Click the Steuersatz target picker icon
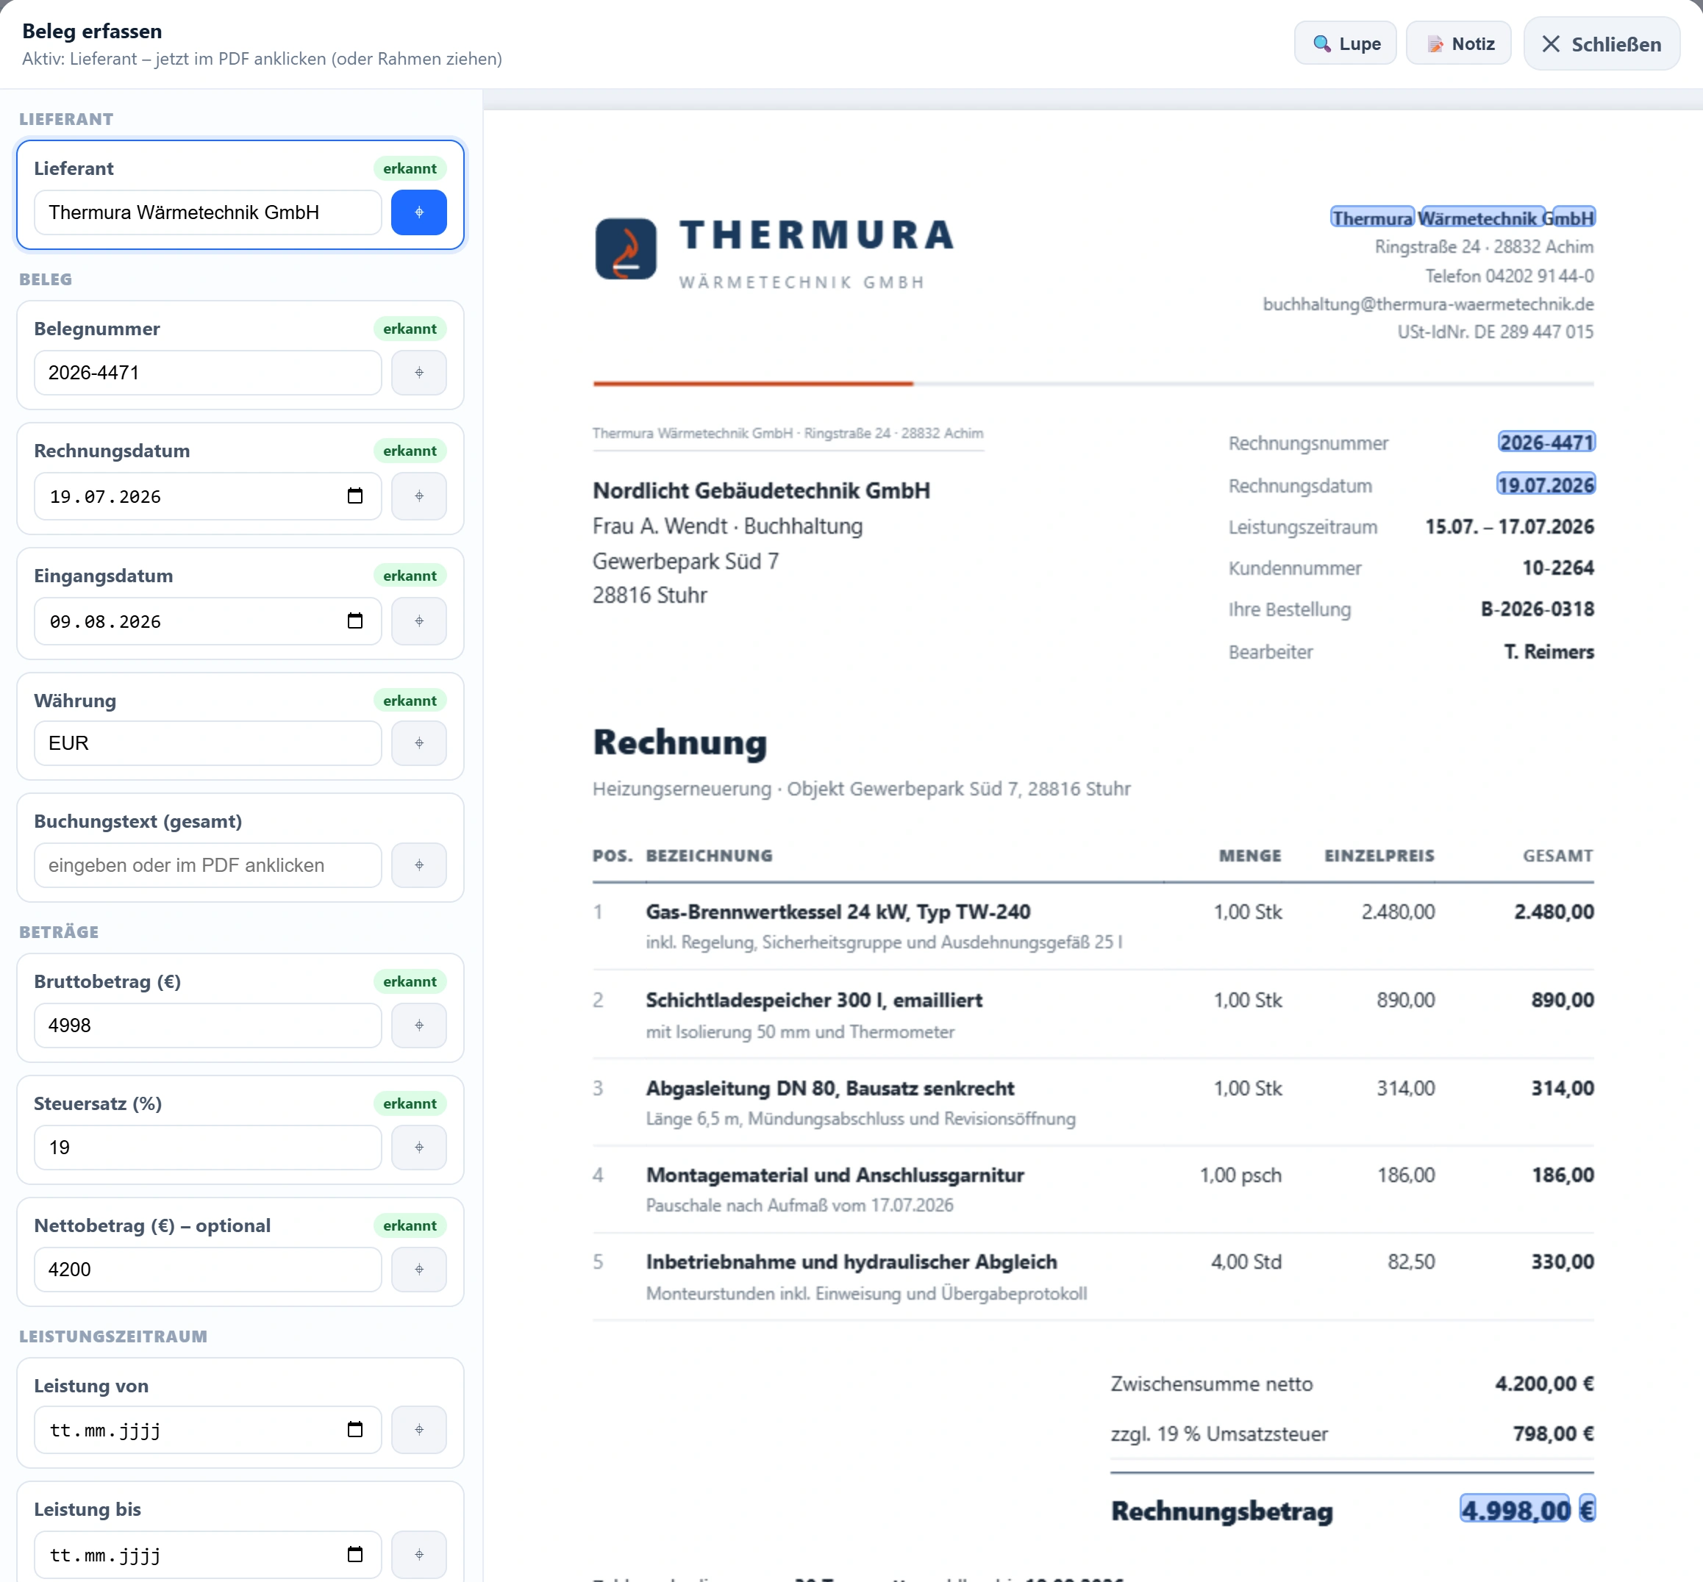 click(418, 1147)
